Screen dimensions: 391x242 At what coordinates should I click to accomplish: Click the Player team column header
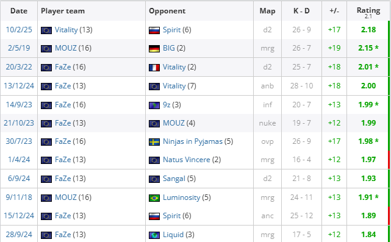coord(63,11)
